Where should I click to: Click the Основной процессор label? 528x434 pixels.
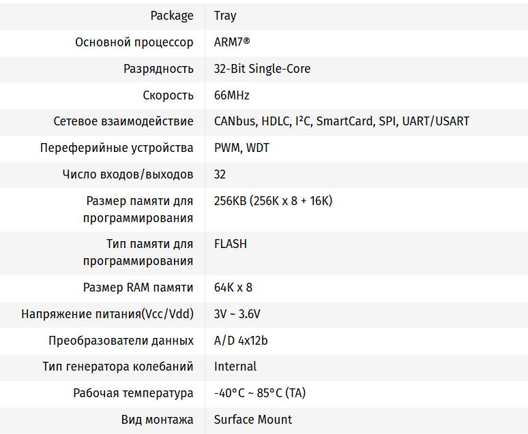[134, 42]
